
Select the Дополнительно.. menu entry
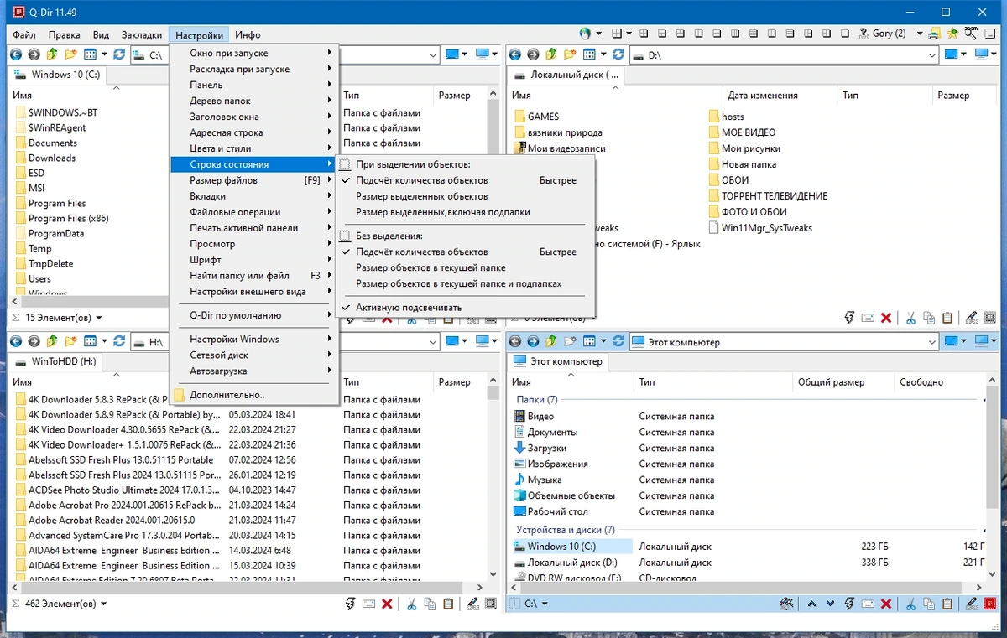point(254,395)
